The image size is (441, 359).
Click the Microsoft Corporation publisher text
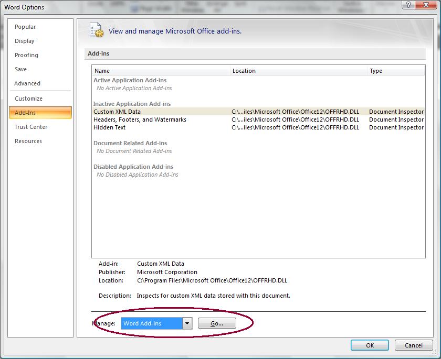[167, 272]
